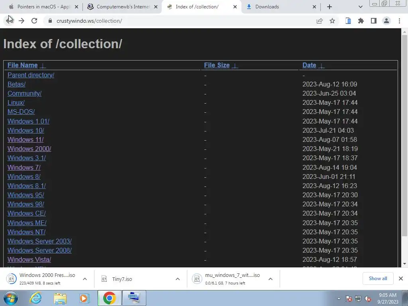Open the Windows 11 folder link
408x306 pixels.
[x=25, y=139]
